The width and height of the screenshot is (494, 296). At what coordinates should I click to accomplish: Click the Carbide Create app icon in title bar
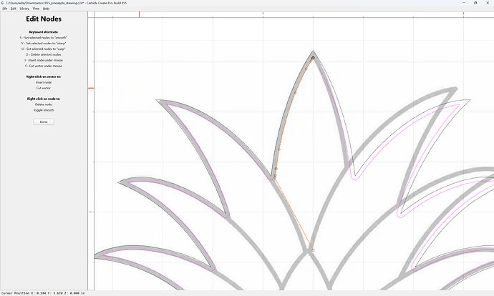[x=3, y=3]
